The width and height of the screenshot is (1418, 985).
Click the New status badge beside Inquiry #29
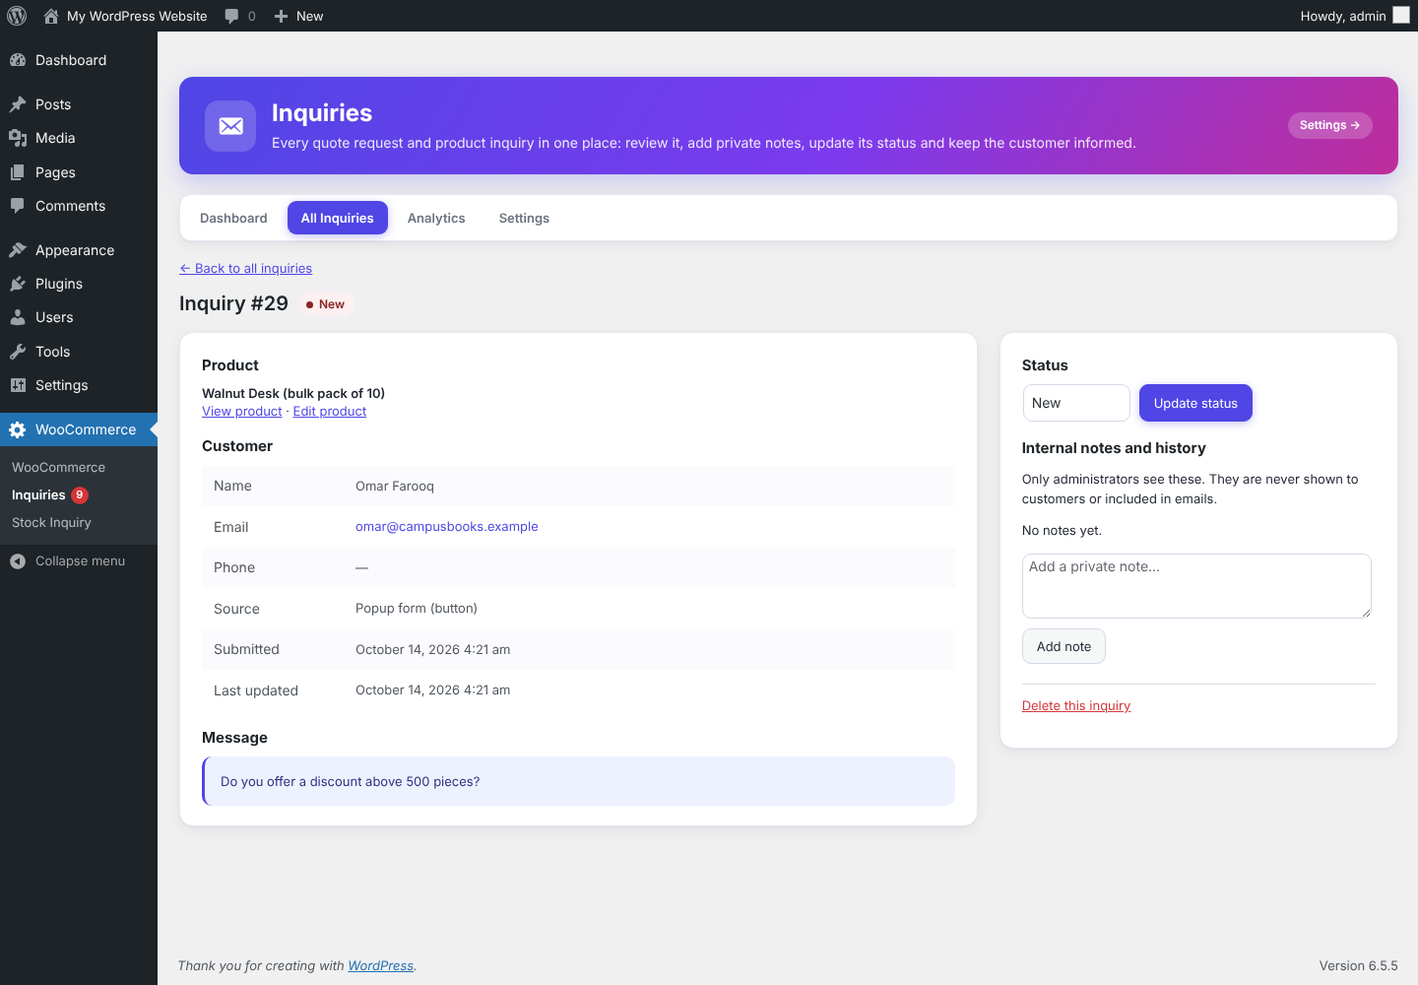(325, 304)
